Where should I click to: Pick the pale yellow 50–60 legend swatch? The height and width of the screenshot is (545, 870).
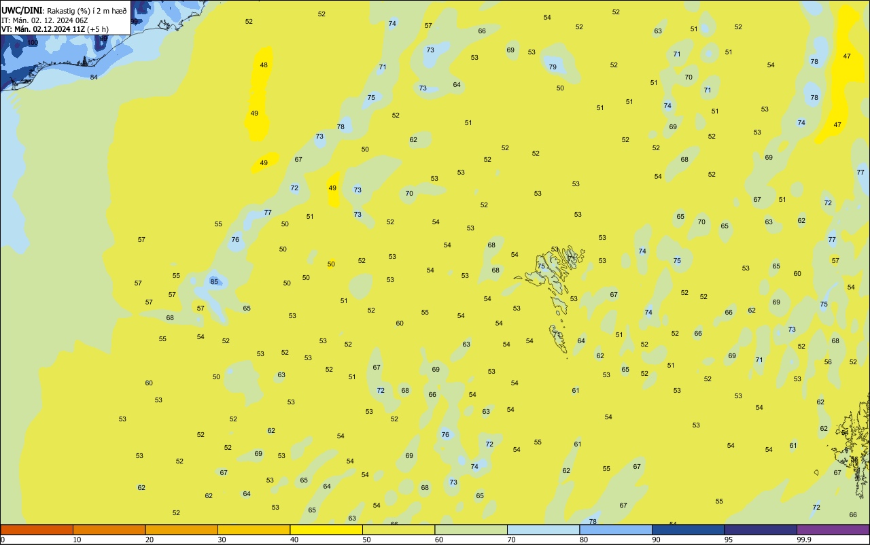398,529
